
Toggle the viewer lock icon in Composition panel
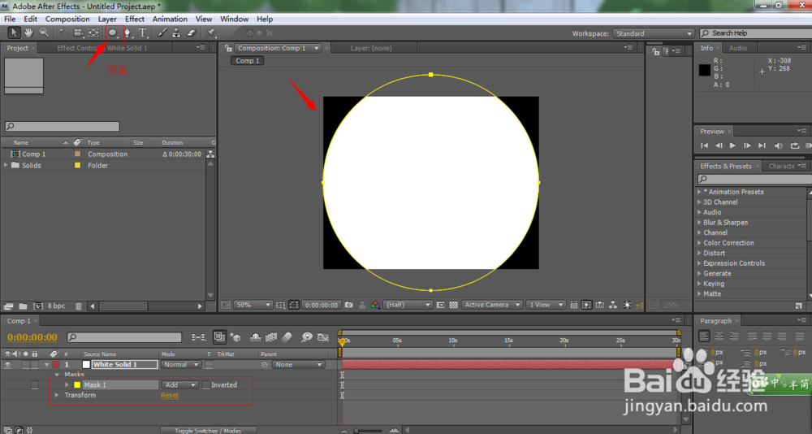point(228,48)
